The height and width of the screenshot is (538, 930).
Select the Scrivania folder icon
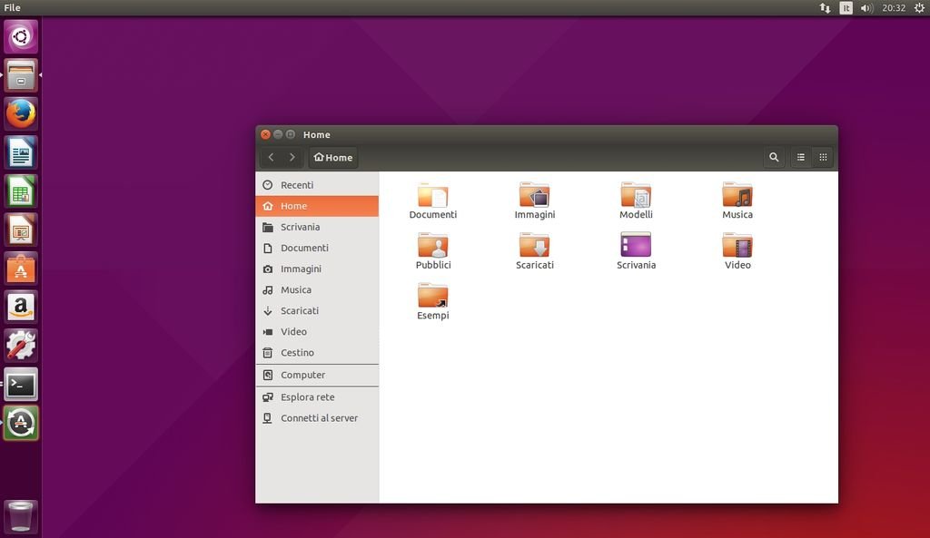pyautogui.click(x=636, y=246)
